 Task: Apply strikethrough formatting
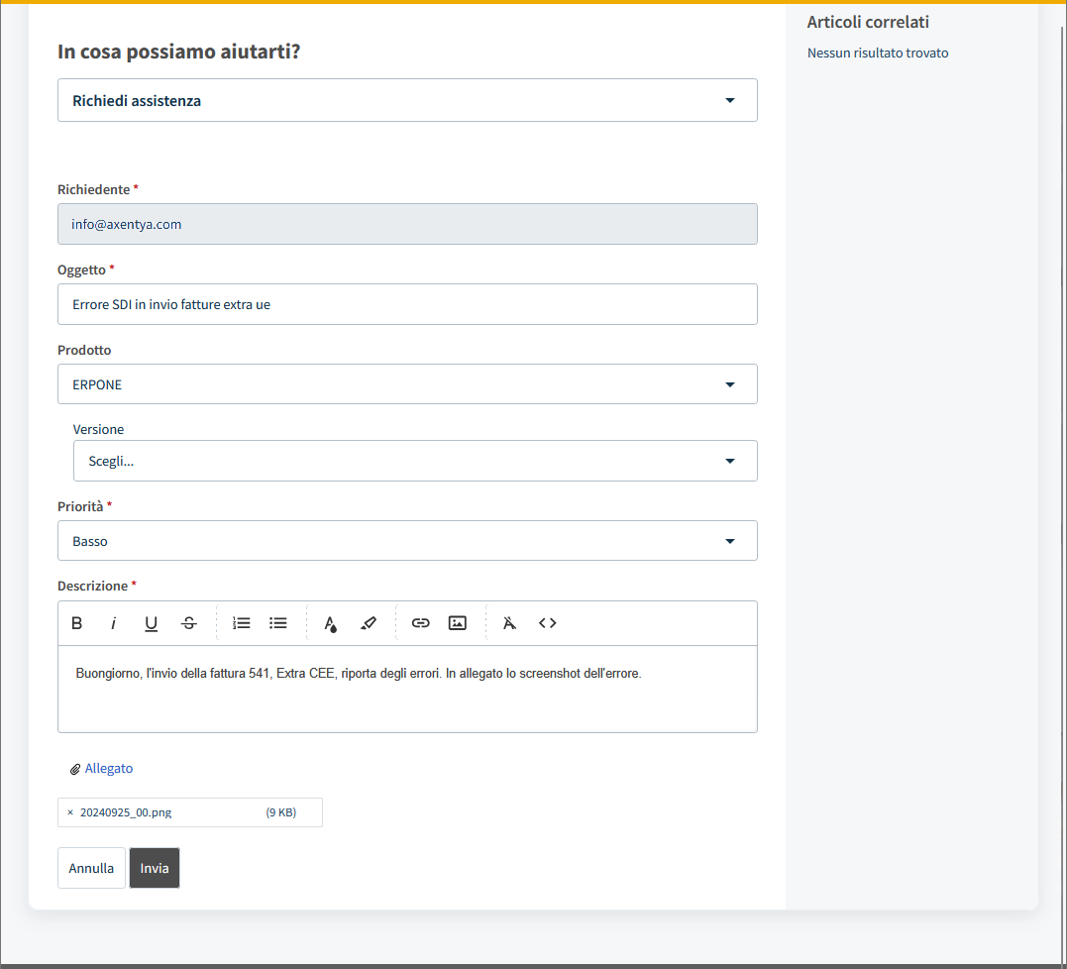coord(189,623)
